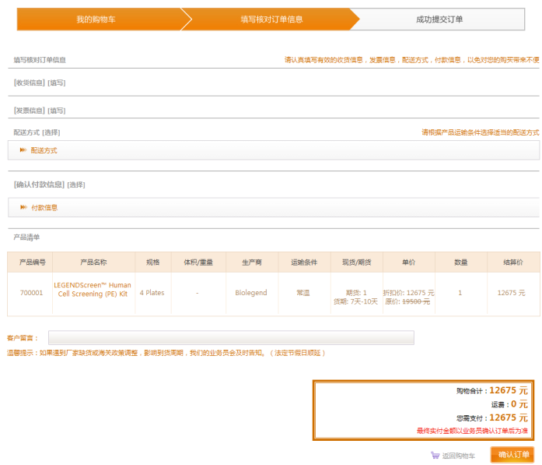Click product number 700001 in the table
542x465 pixels.
31,293
